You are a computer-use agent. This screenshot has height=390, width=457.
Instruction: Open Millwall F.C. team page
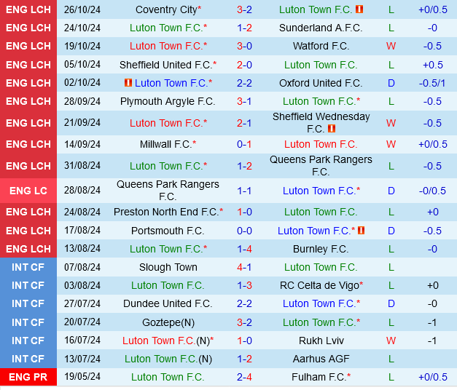pyautogui.click(x=165, y=144)
